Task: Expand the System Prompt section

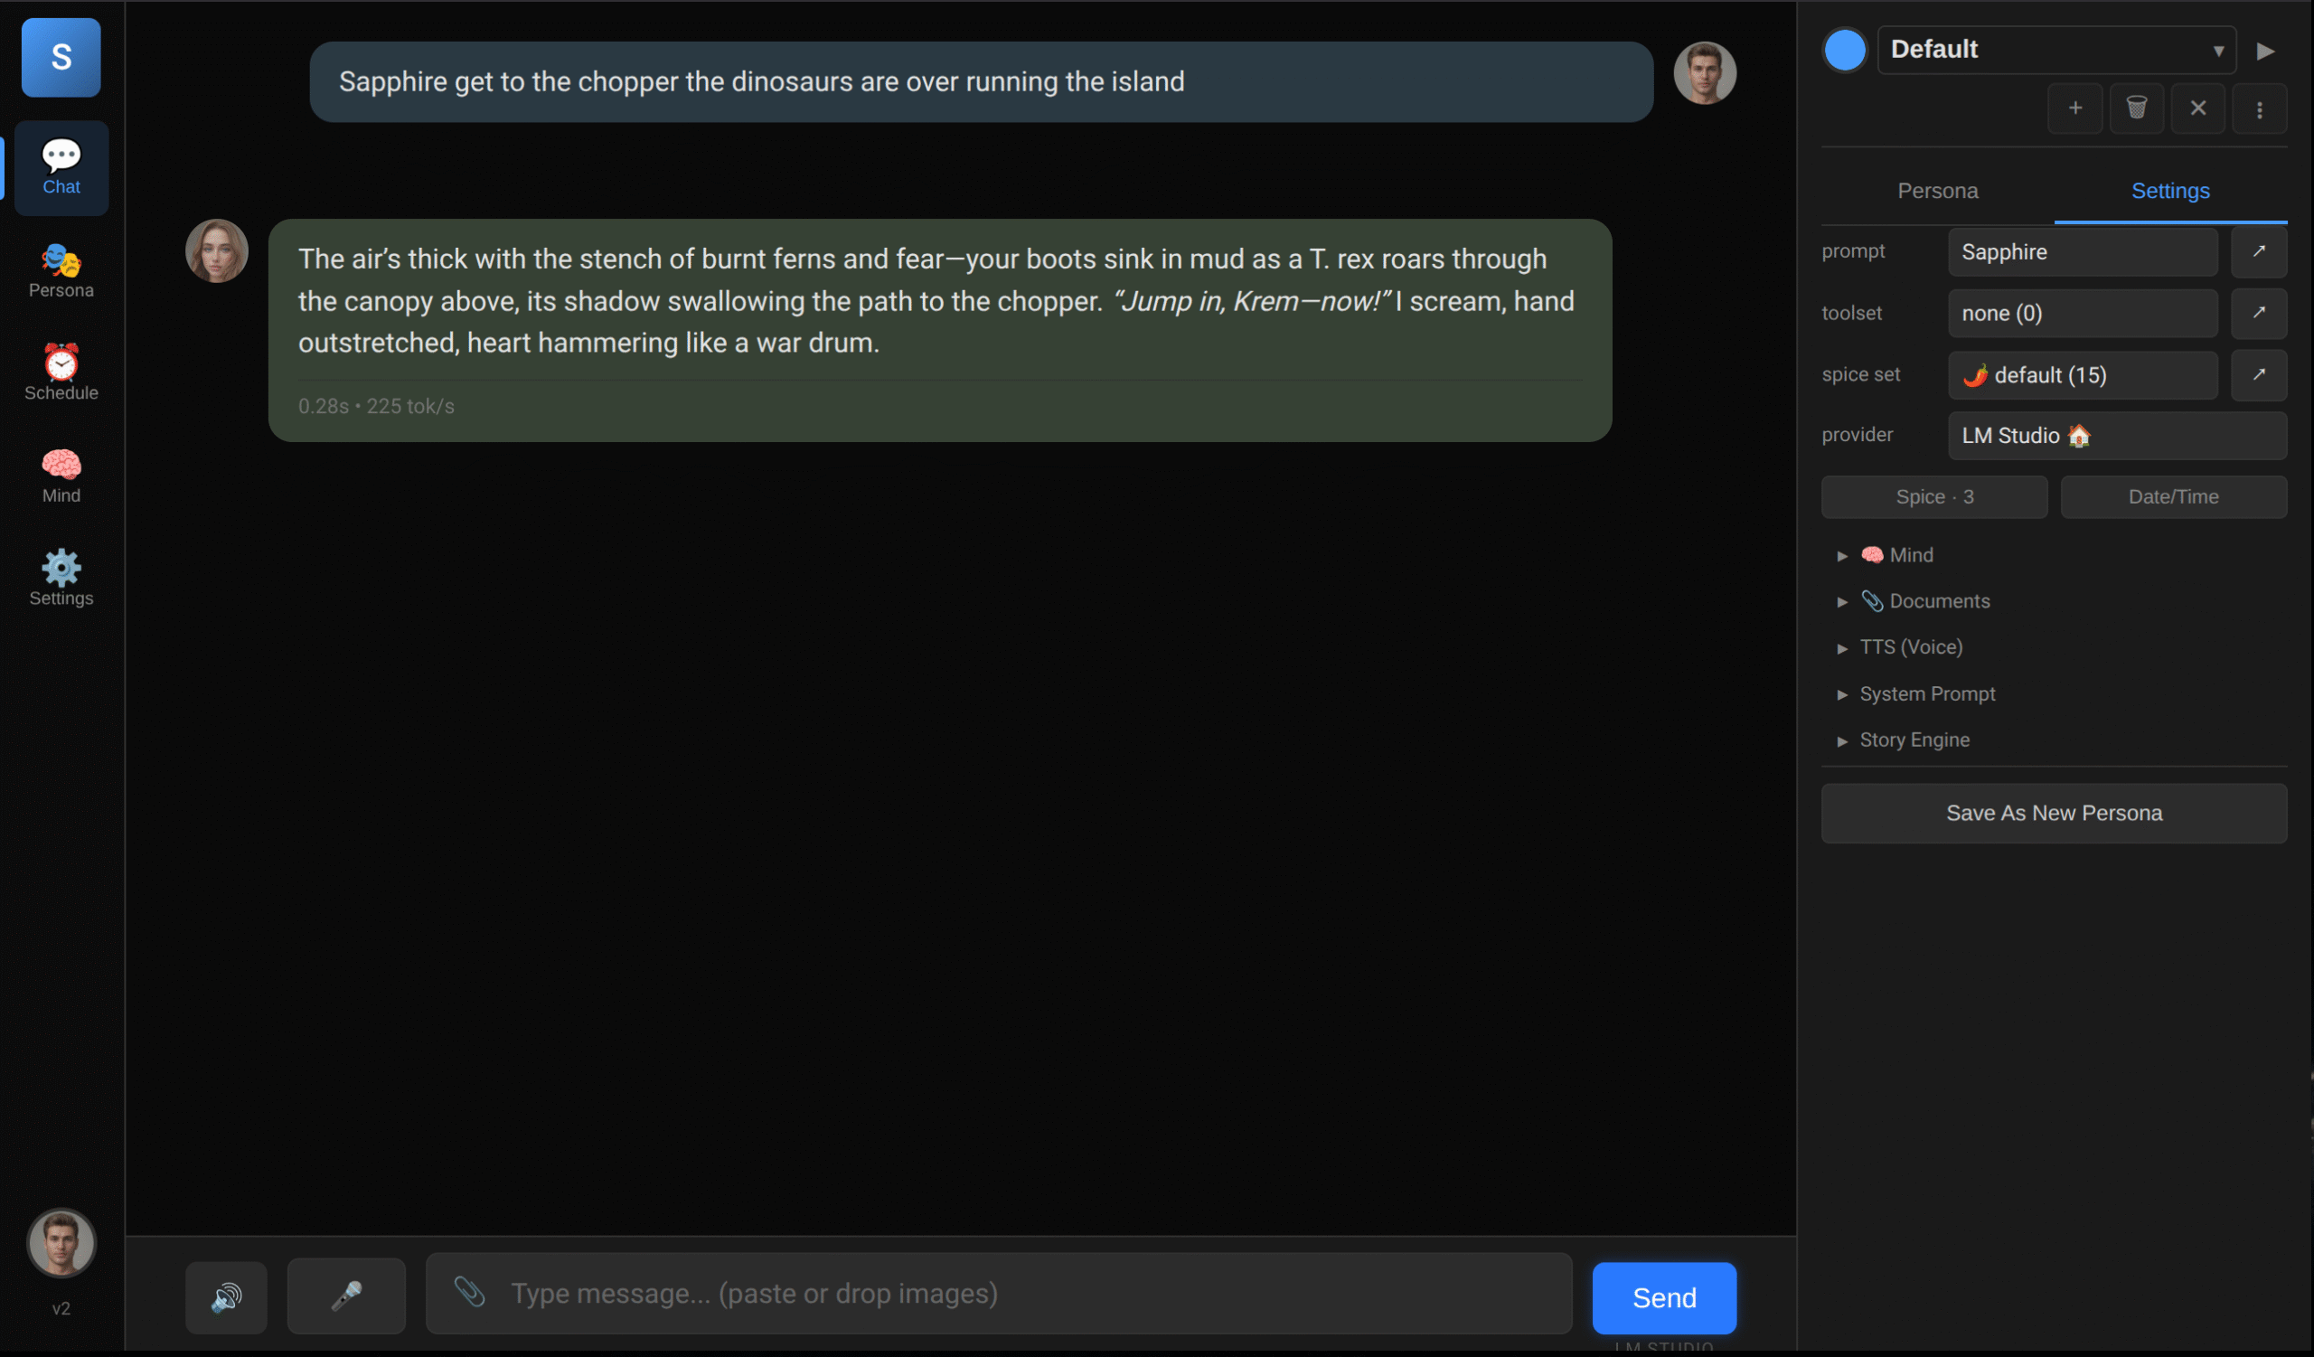Action: 1926,694
